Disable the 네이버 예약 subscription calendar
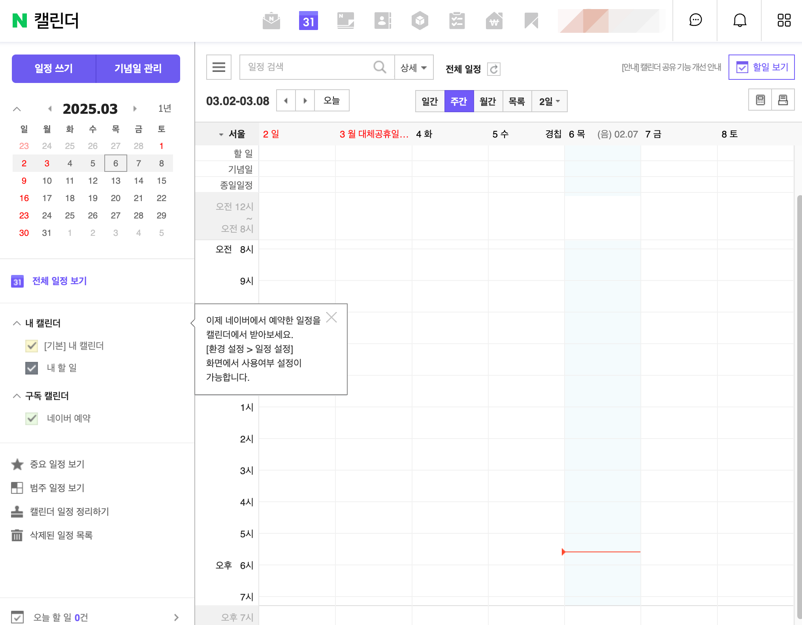 [x=32, y=418]
